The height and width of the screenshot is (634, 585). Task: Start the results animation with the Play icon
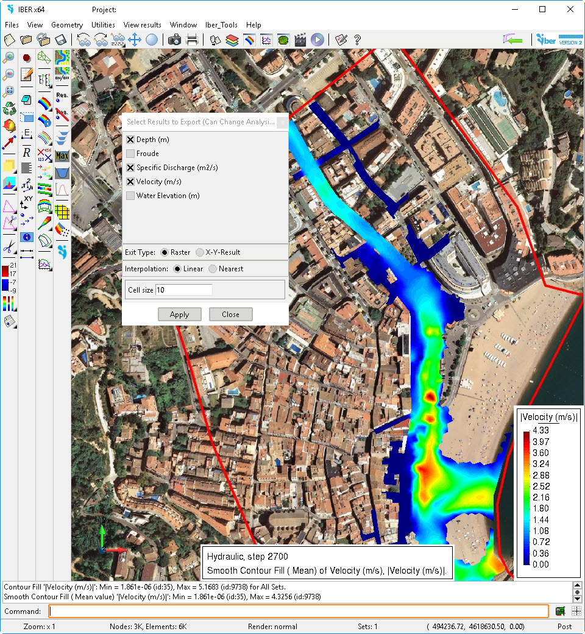(x=317, y=40)
